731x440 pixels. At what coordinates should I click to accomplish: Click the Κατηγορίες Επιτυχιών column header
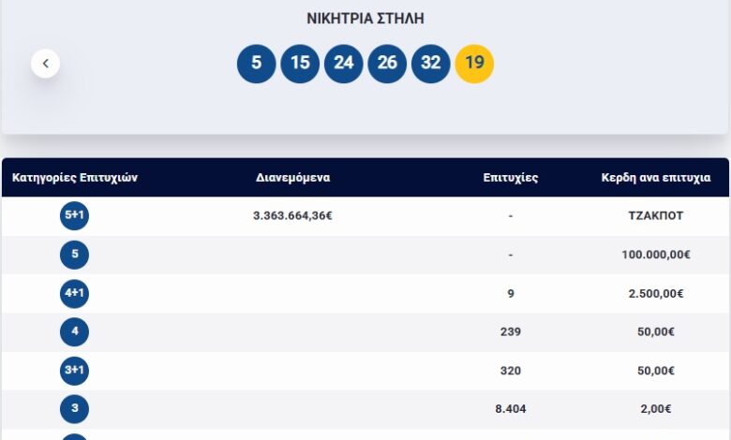(x=75, y=177)
